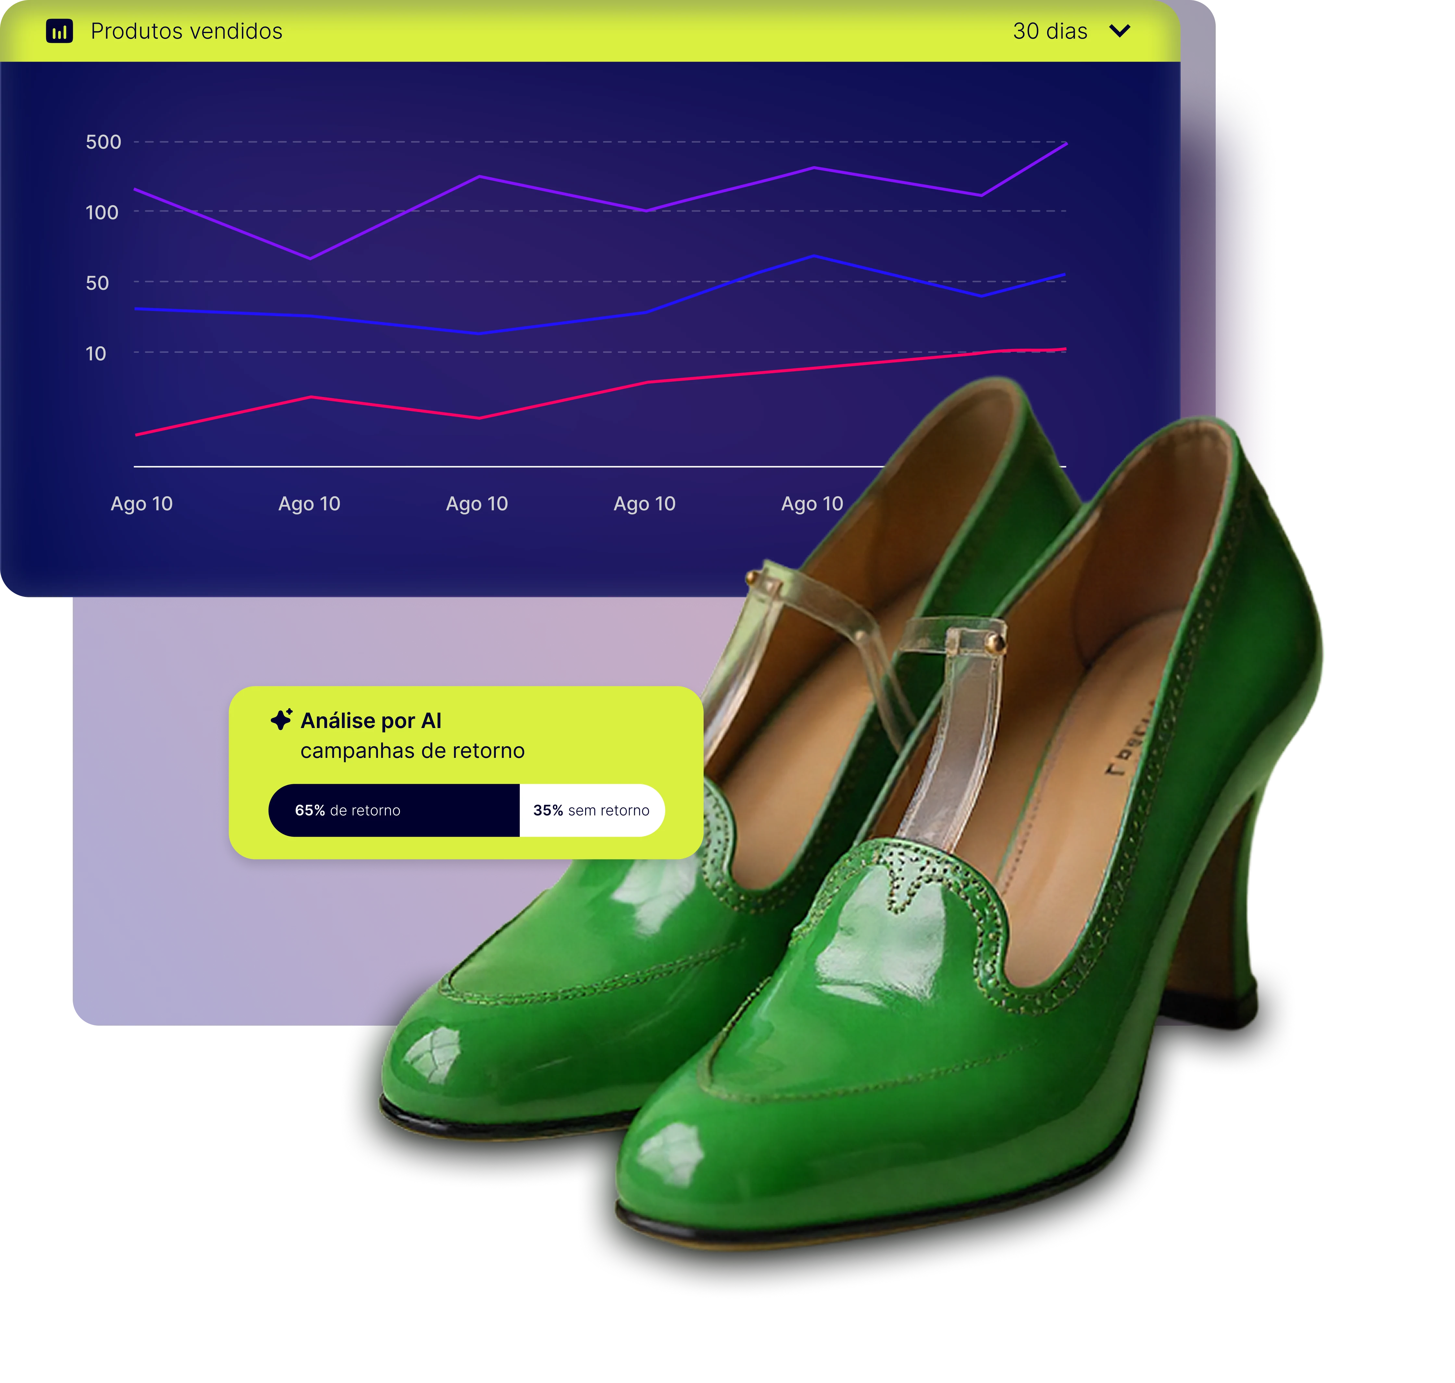Click the purple line's final peak point
Image resolution: width=1455 pixels, height=1383 pixels.
point(1065,144)
